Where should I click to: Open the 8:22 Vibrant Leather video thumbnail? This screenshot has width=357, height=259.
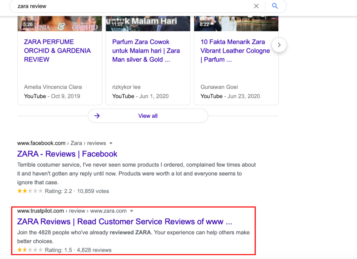pyautogui.click(x=236, y=24)
